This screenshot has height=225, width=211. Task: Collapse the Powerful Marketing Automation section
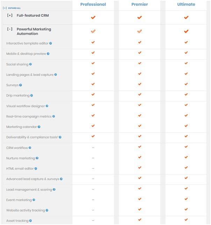pyautogui.click(x=10, y=29)
